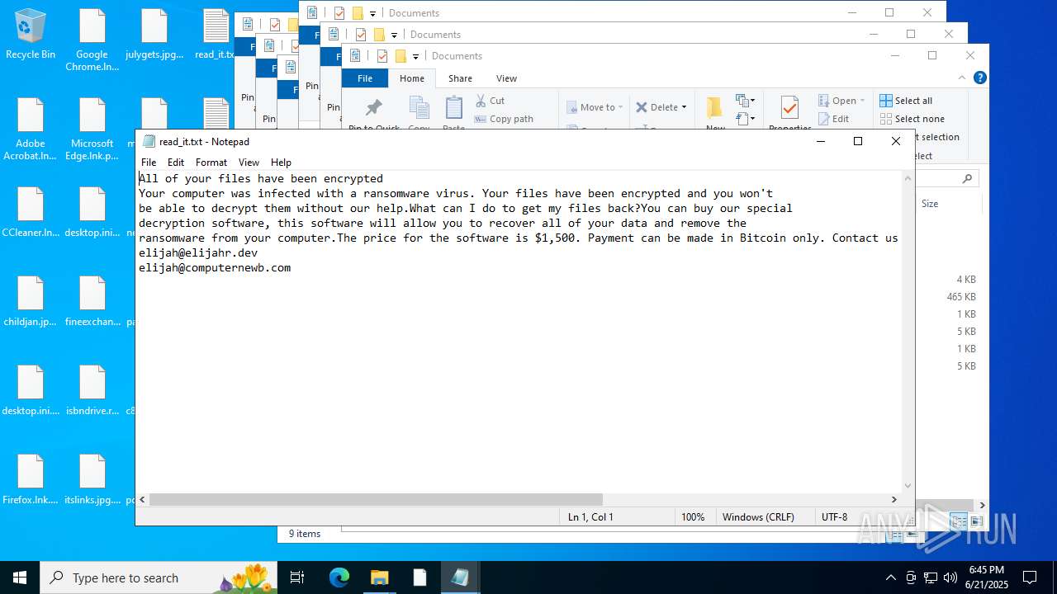This screenshot has width=1057, height=594.
Task: Select the Microsoft Edge.lnk desktop file
Action: click(x=92, y=130)
